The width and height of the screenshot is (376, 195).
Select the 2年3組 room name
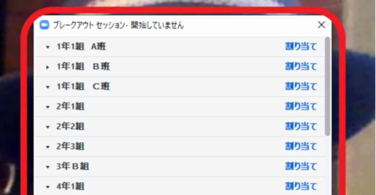click(x=70, y=146)
